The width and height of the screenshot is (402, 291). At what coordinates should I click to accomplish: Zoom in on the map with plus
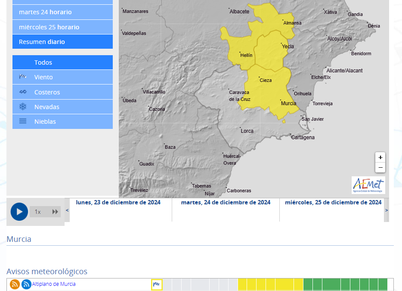click(380, 157)
